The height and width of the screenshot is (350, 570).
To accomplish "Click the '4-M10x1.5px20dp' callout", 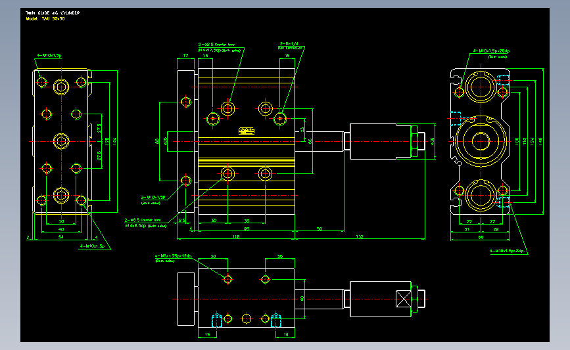I will pyautogui.click(x=491, y=51).
